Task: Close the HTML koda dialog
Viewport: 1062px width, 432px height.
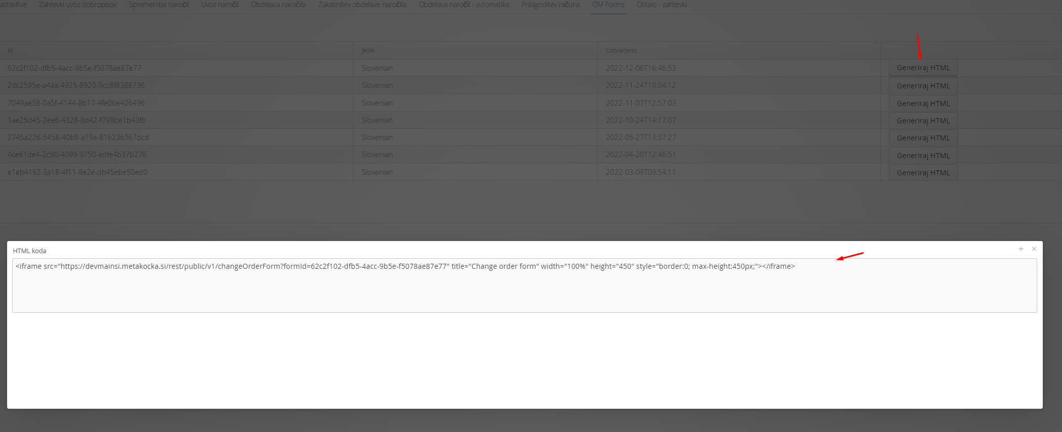Action: pos(1034,249)
